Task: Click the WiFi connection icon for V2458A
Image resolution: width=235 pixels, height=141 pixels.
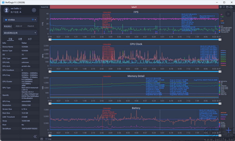Action: coord(33,20)
